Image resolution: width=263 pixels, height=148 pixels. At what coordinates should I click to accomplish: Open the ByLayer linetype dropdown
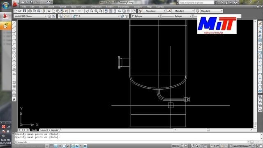[177, 16]
